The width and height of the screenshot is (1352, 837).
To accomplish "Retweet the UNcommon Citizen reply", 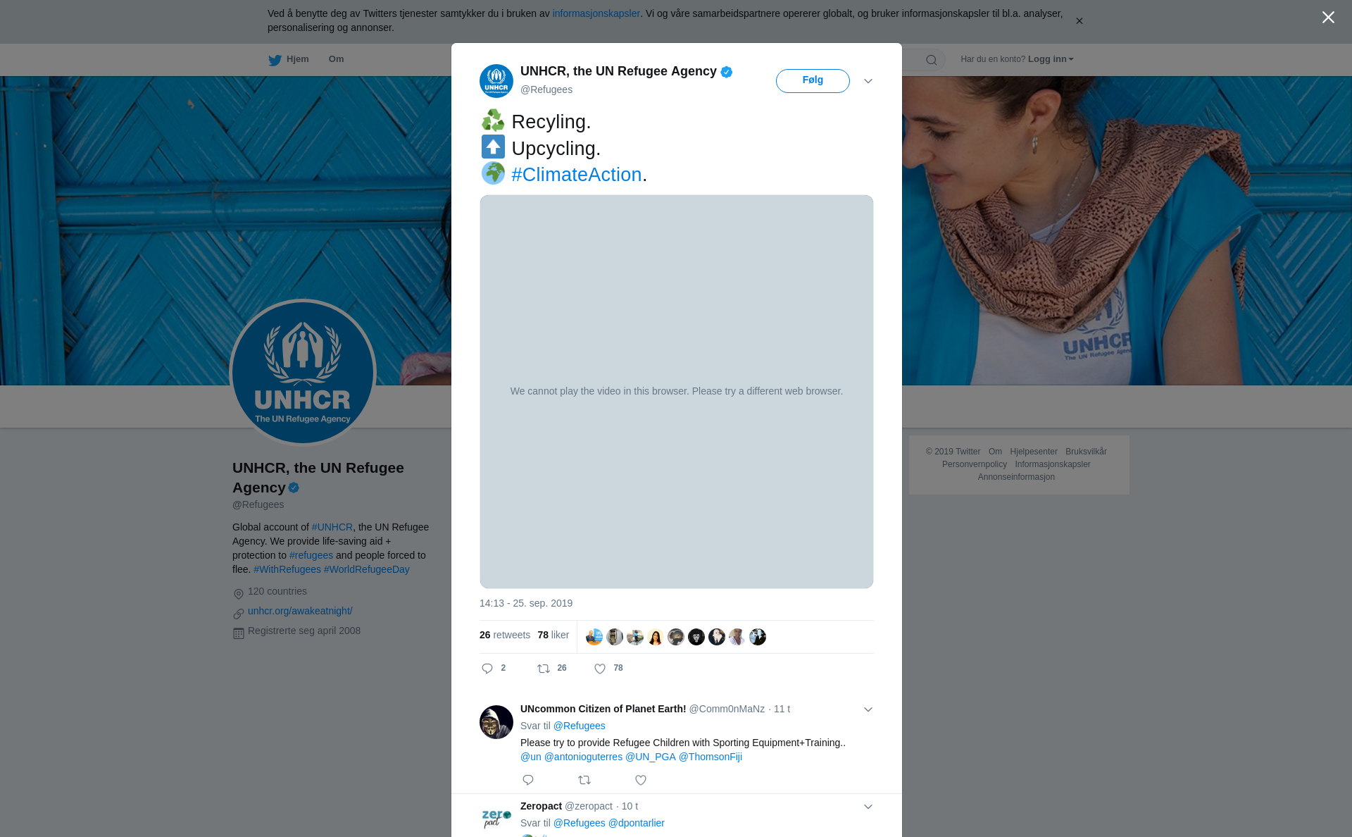I will coord(584,780).
